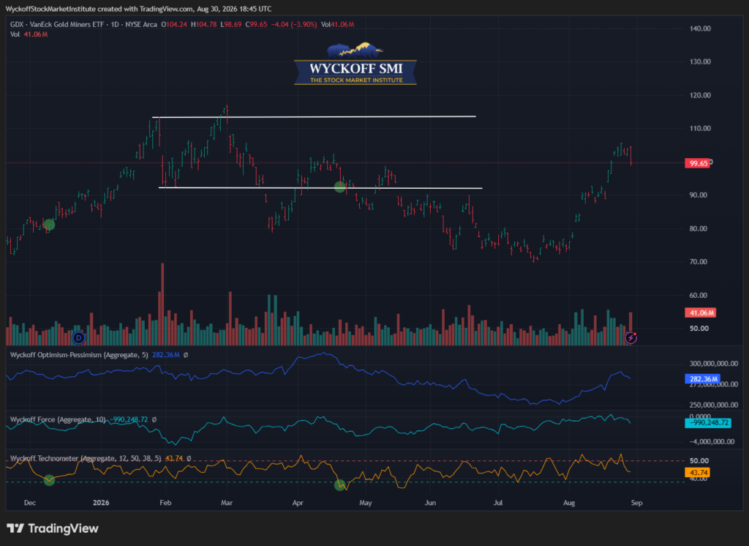
Task: Click the tallest red volume bar before Feb
Action: pos(162,304)
